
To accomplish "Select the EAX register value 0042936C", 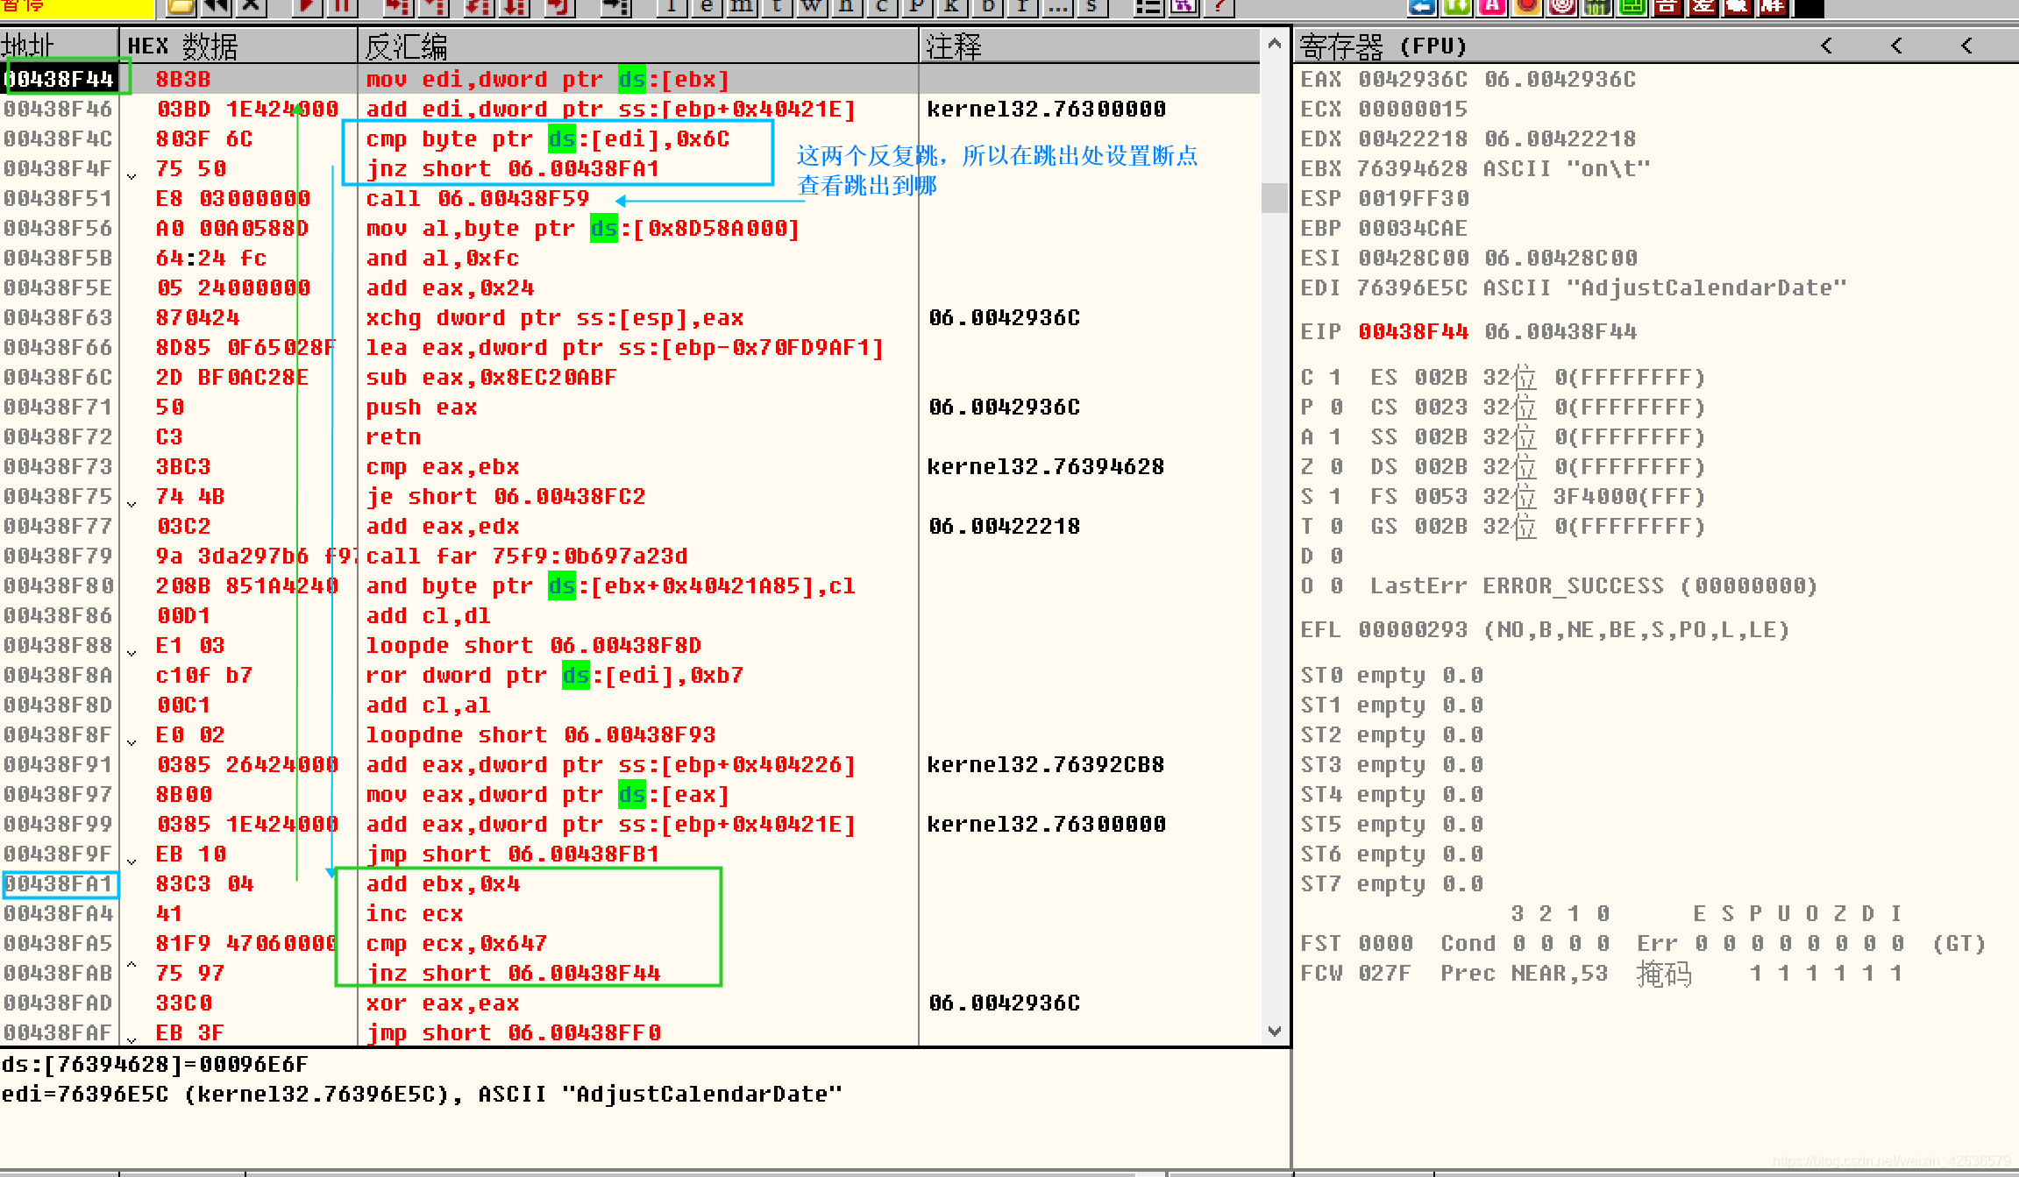I will pyautogui.click(x=1412, y=80).
